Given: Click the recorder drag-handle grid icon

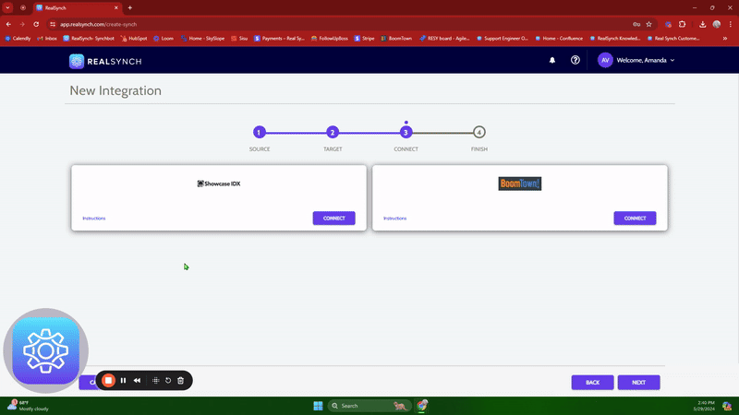Looking at the screenshot, I should (155, 380).
